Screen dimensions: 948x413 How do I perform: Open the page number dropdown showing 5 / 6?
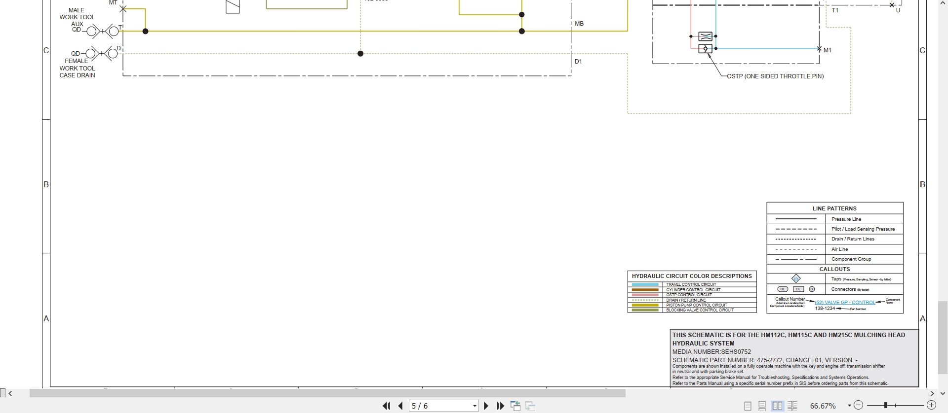[474, 406]
